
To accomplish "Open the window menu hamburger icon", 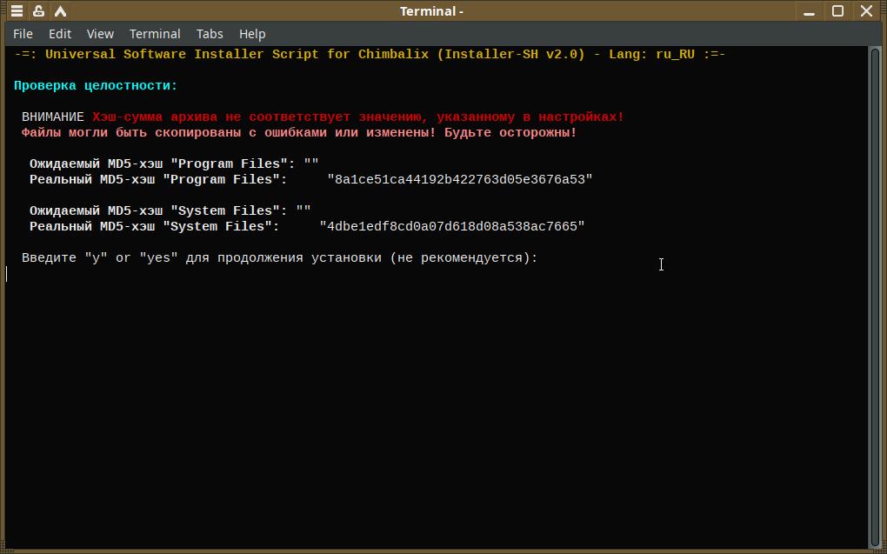I will pyautogui.click(x=17, y=11).
